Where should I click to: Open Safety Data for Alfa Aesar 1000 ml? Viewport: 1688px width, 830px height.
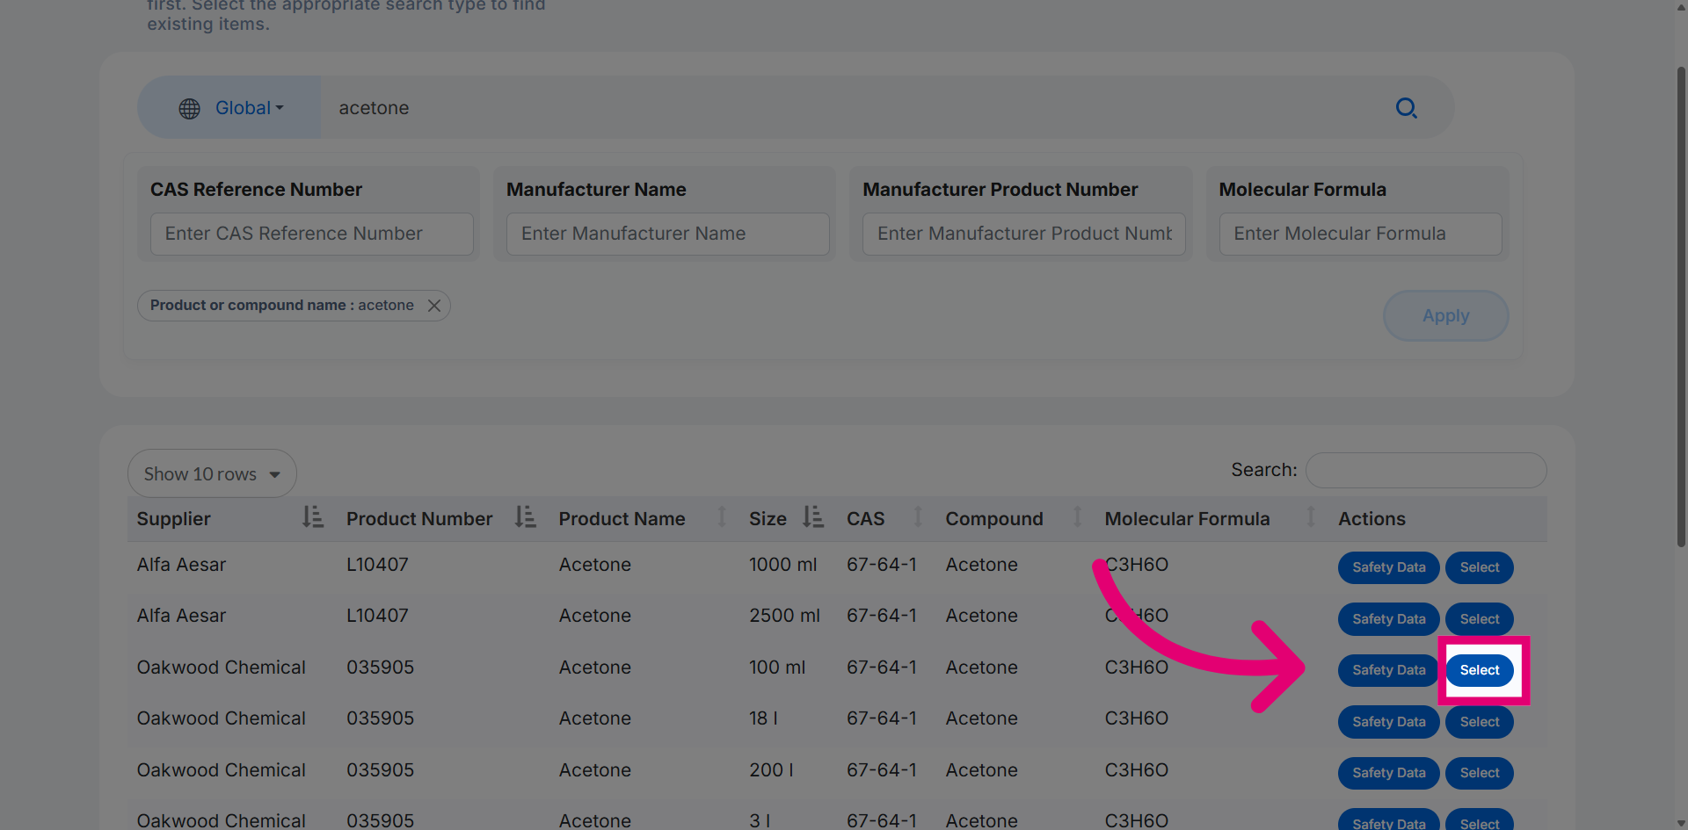(1388, 567)
